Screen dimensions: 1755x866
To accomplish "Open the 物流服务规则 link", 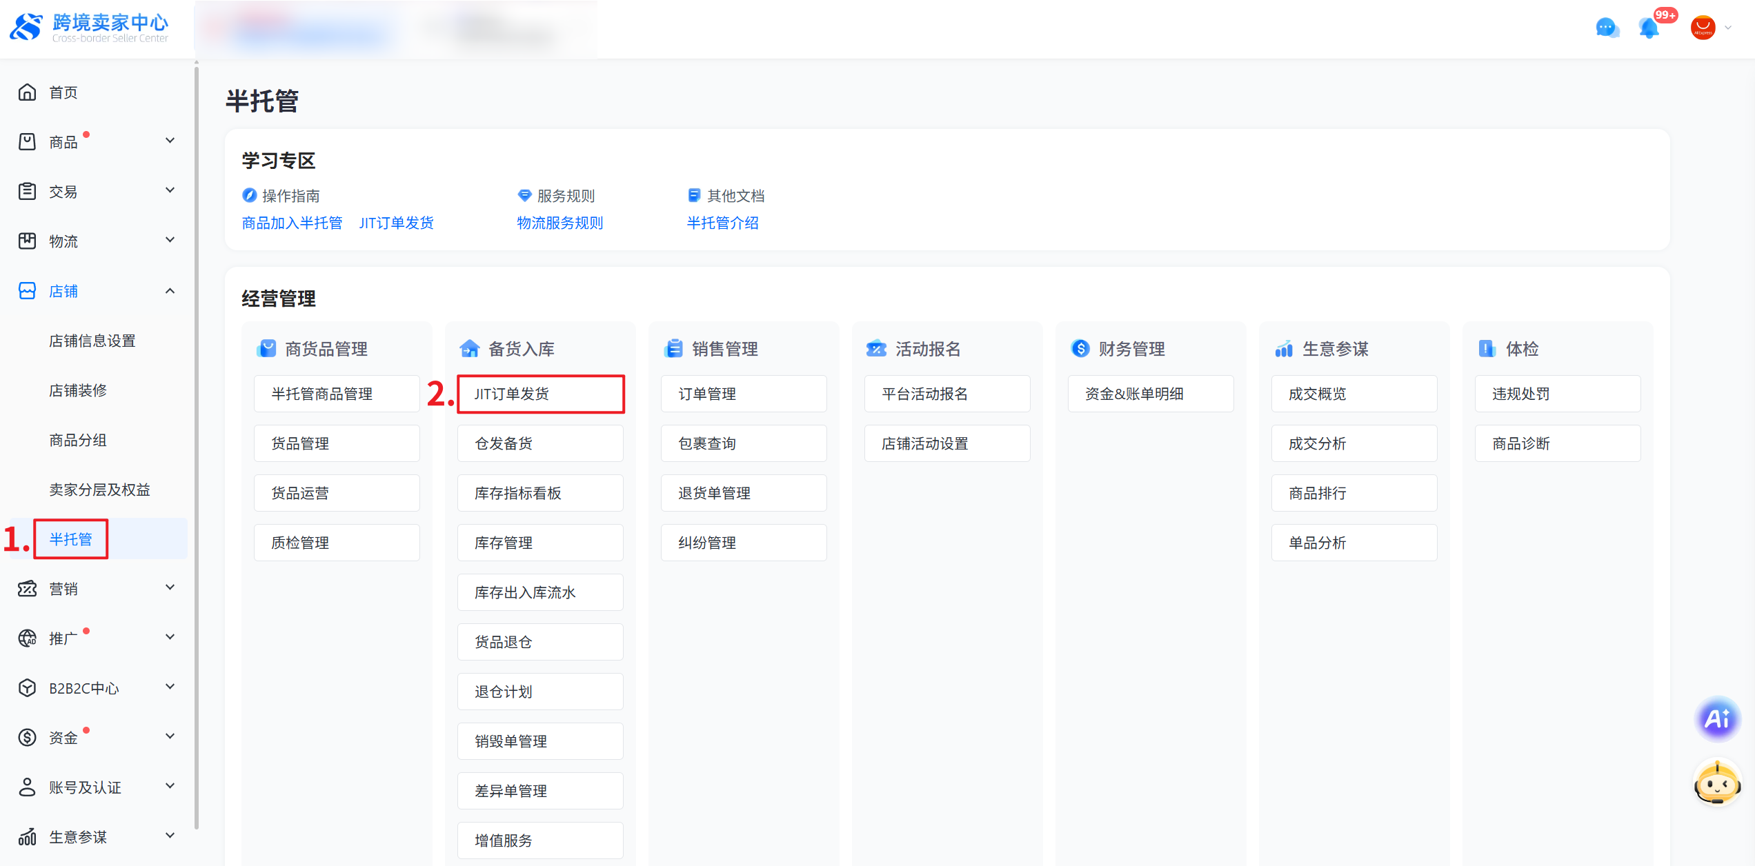I will click(559, 223).
